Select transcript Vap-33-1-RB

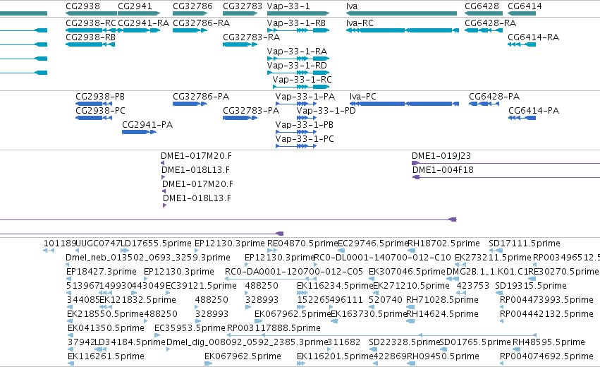[x=296, y=23]
